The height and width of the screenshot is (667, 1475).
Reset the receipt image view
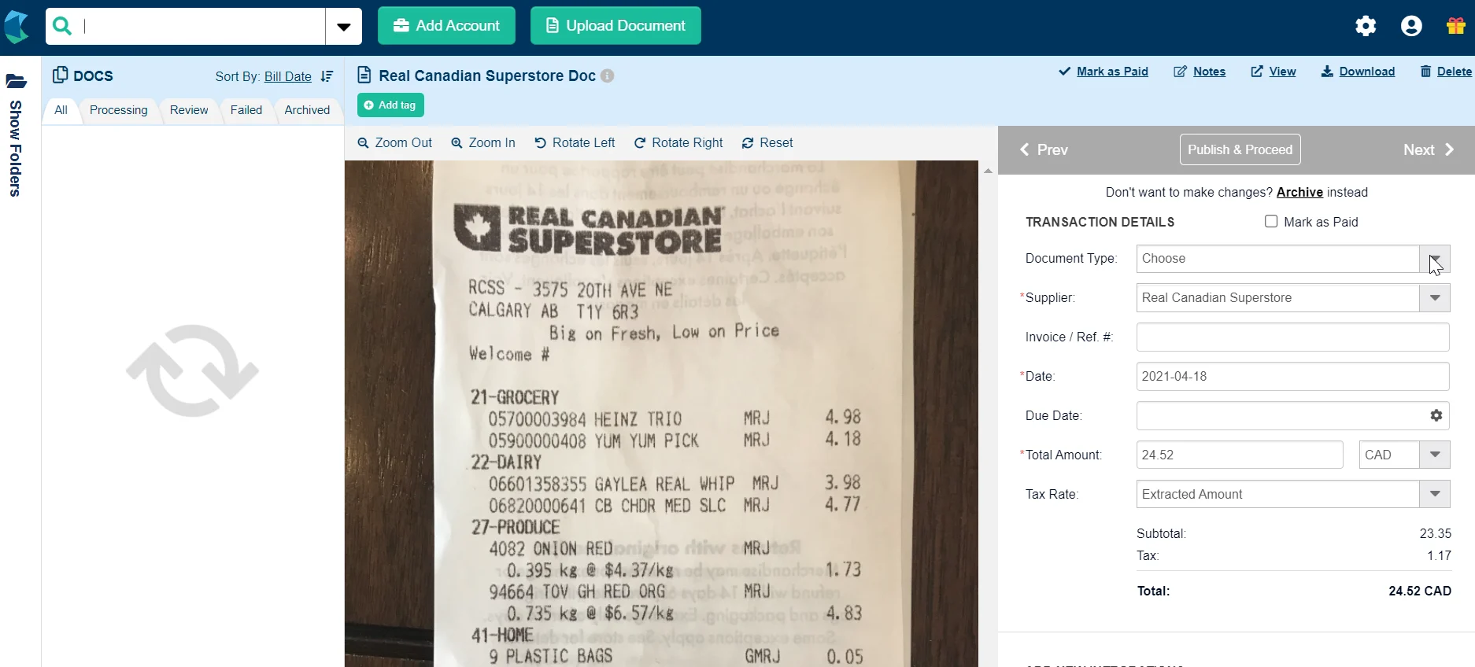click(x=767, y=142)
